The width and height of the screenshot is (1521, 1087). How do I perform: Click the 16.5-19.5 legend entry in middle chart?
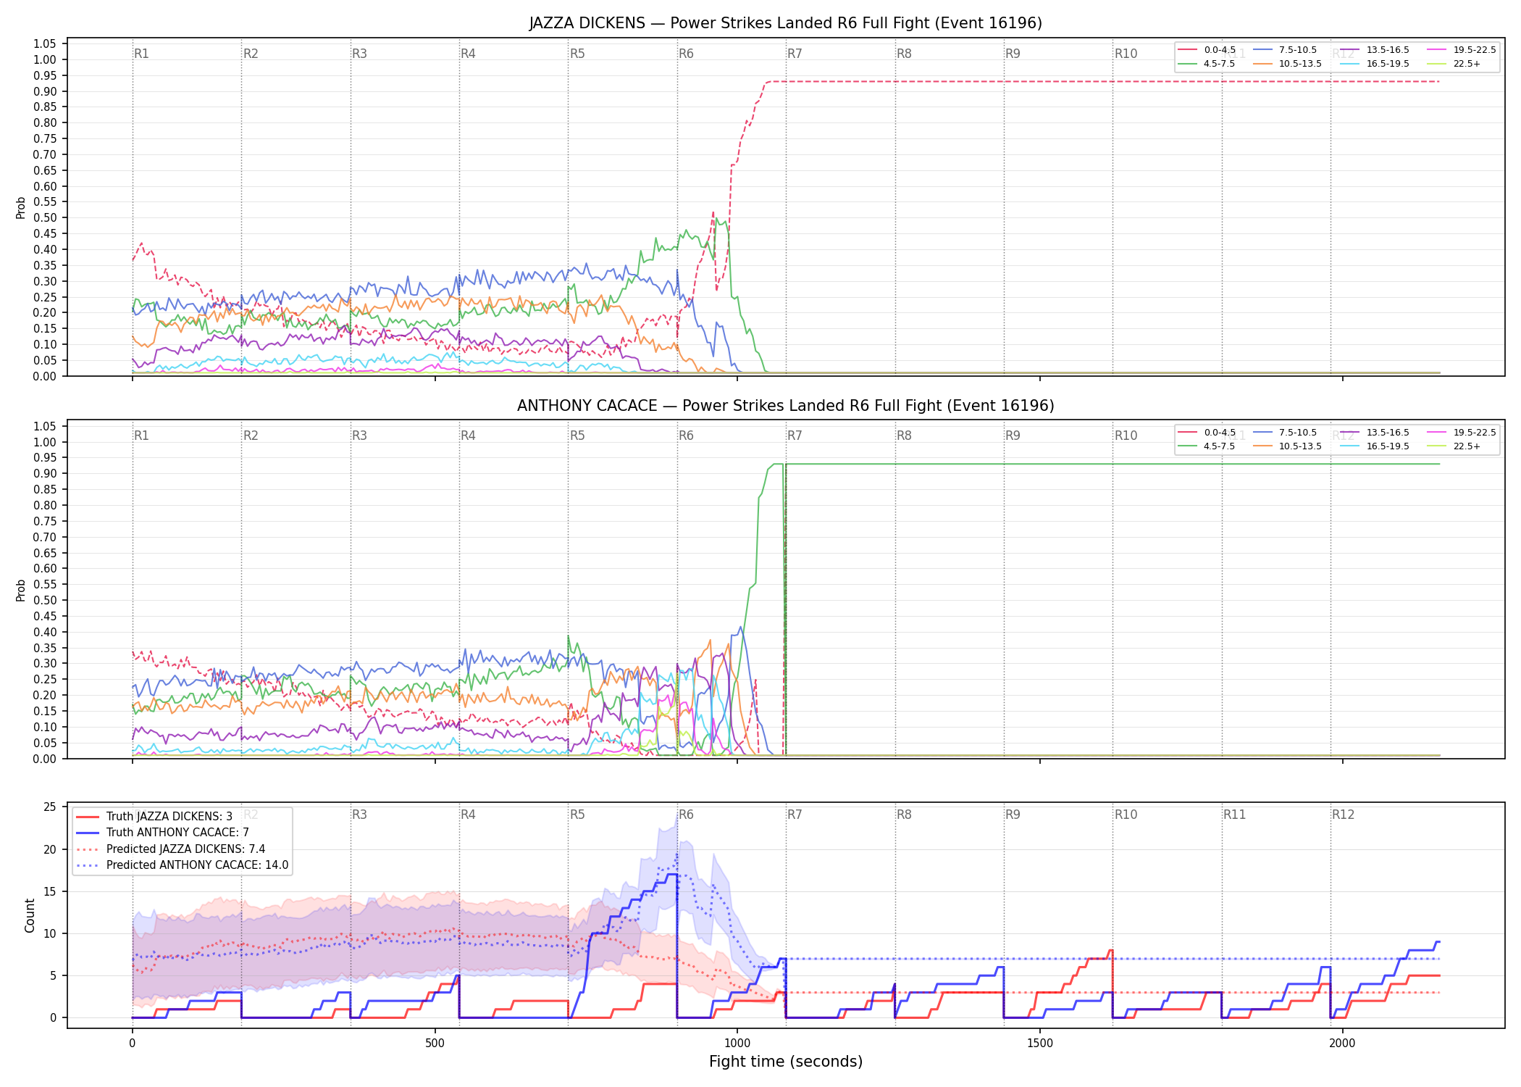click(1375, 446)
